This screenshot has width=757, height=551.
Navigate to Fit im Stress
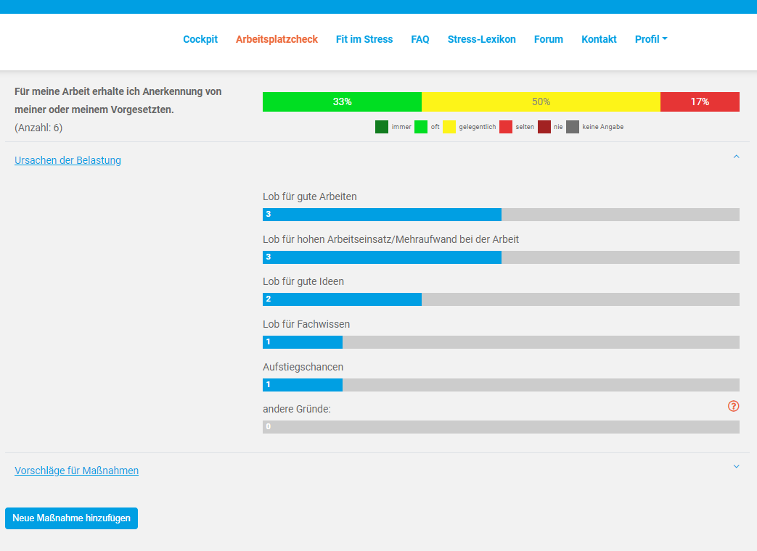coord(364,39)
